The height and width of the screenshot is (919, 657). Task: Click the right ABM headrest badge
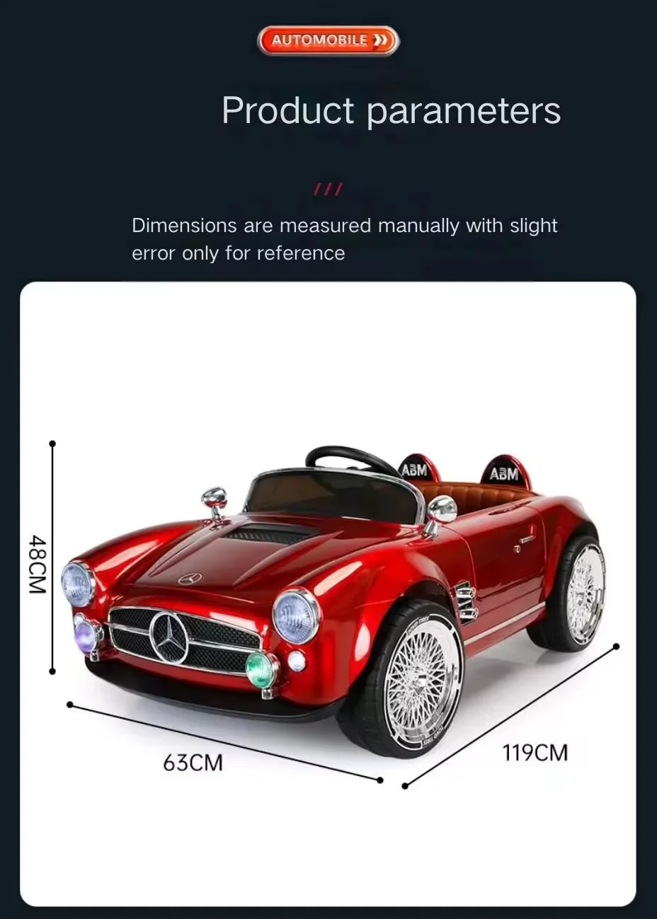point(504,473)
